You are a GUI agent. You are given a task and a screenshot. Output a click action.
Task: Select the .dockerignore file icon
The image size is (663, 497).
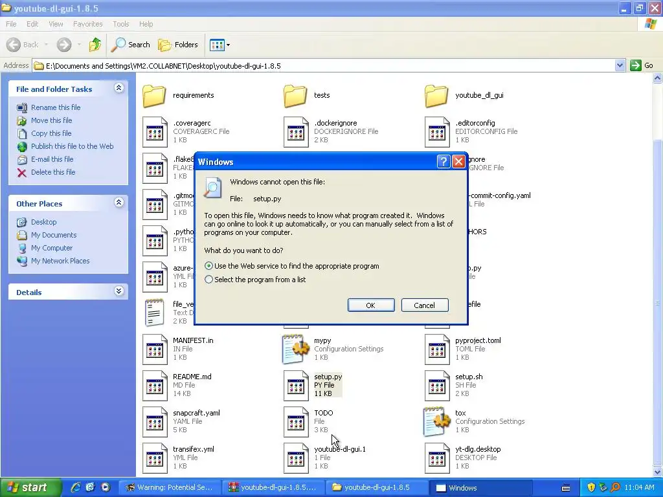point(296,132)
